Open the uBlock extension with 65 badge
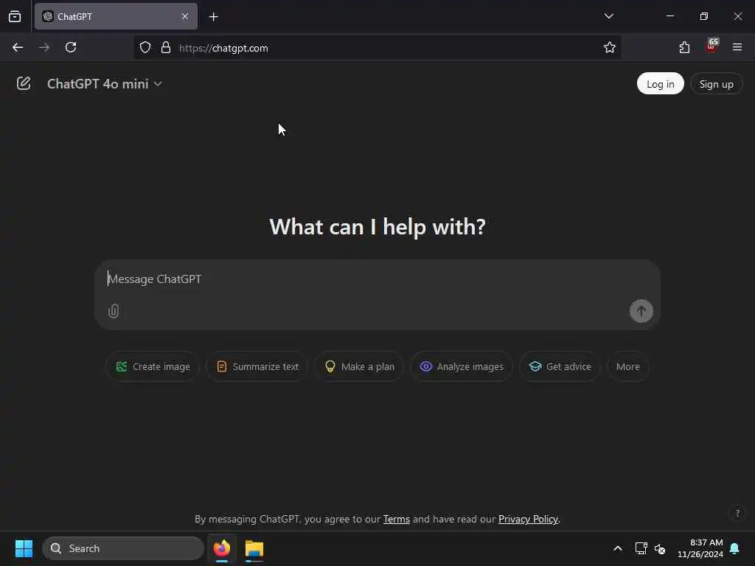 point(711,46)
